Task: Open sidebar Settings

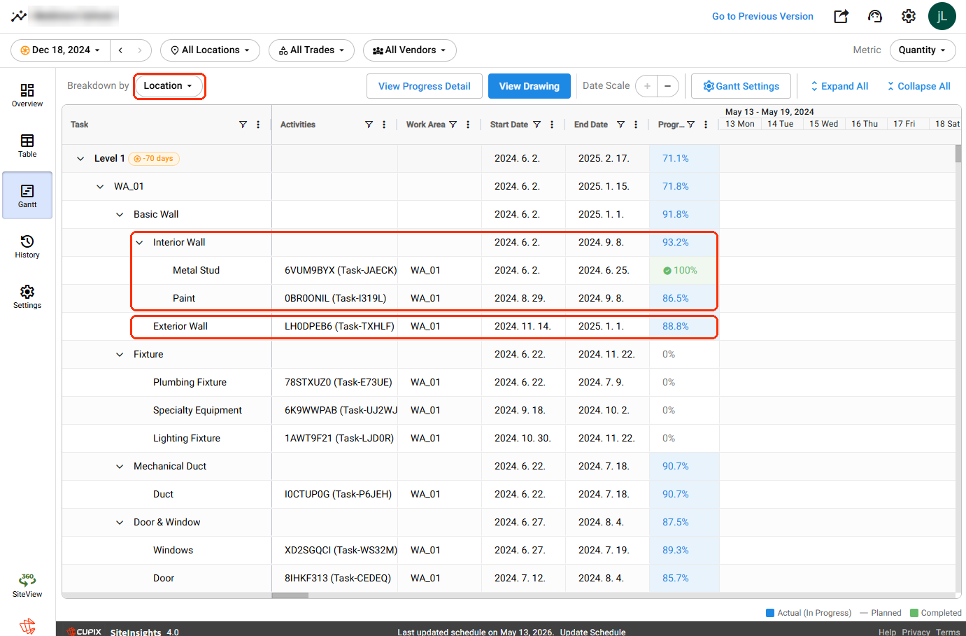Action: [27, 297]
